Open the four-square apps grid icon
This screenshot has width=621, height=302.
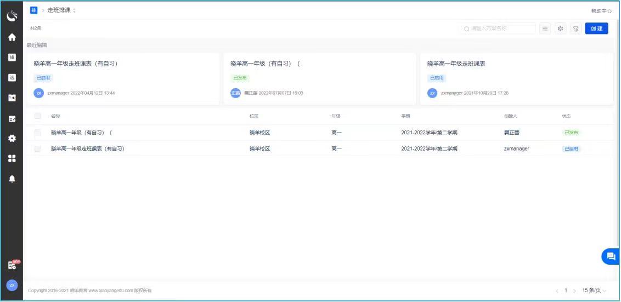pyautogui.click(x=12, y=158)
